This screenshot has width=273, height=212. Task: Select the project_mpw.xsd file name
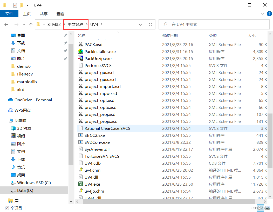coord(101,93)
